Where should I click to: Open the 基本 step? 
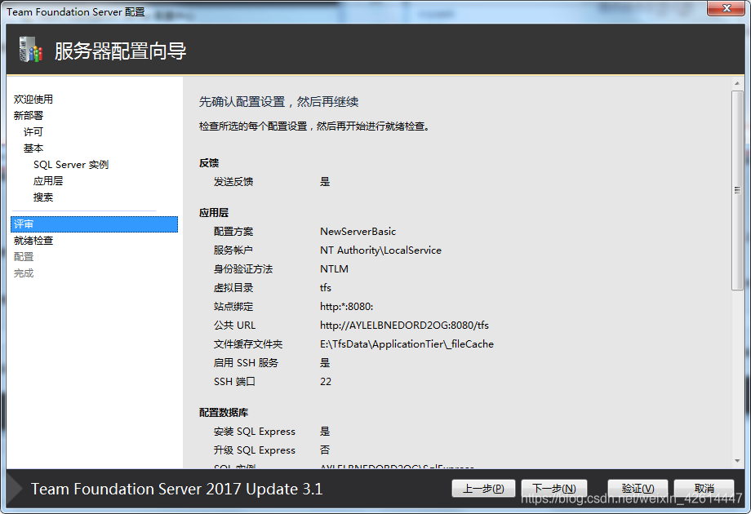33,148
